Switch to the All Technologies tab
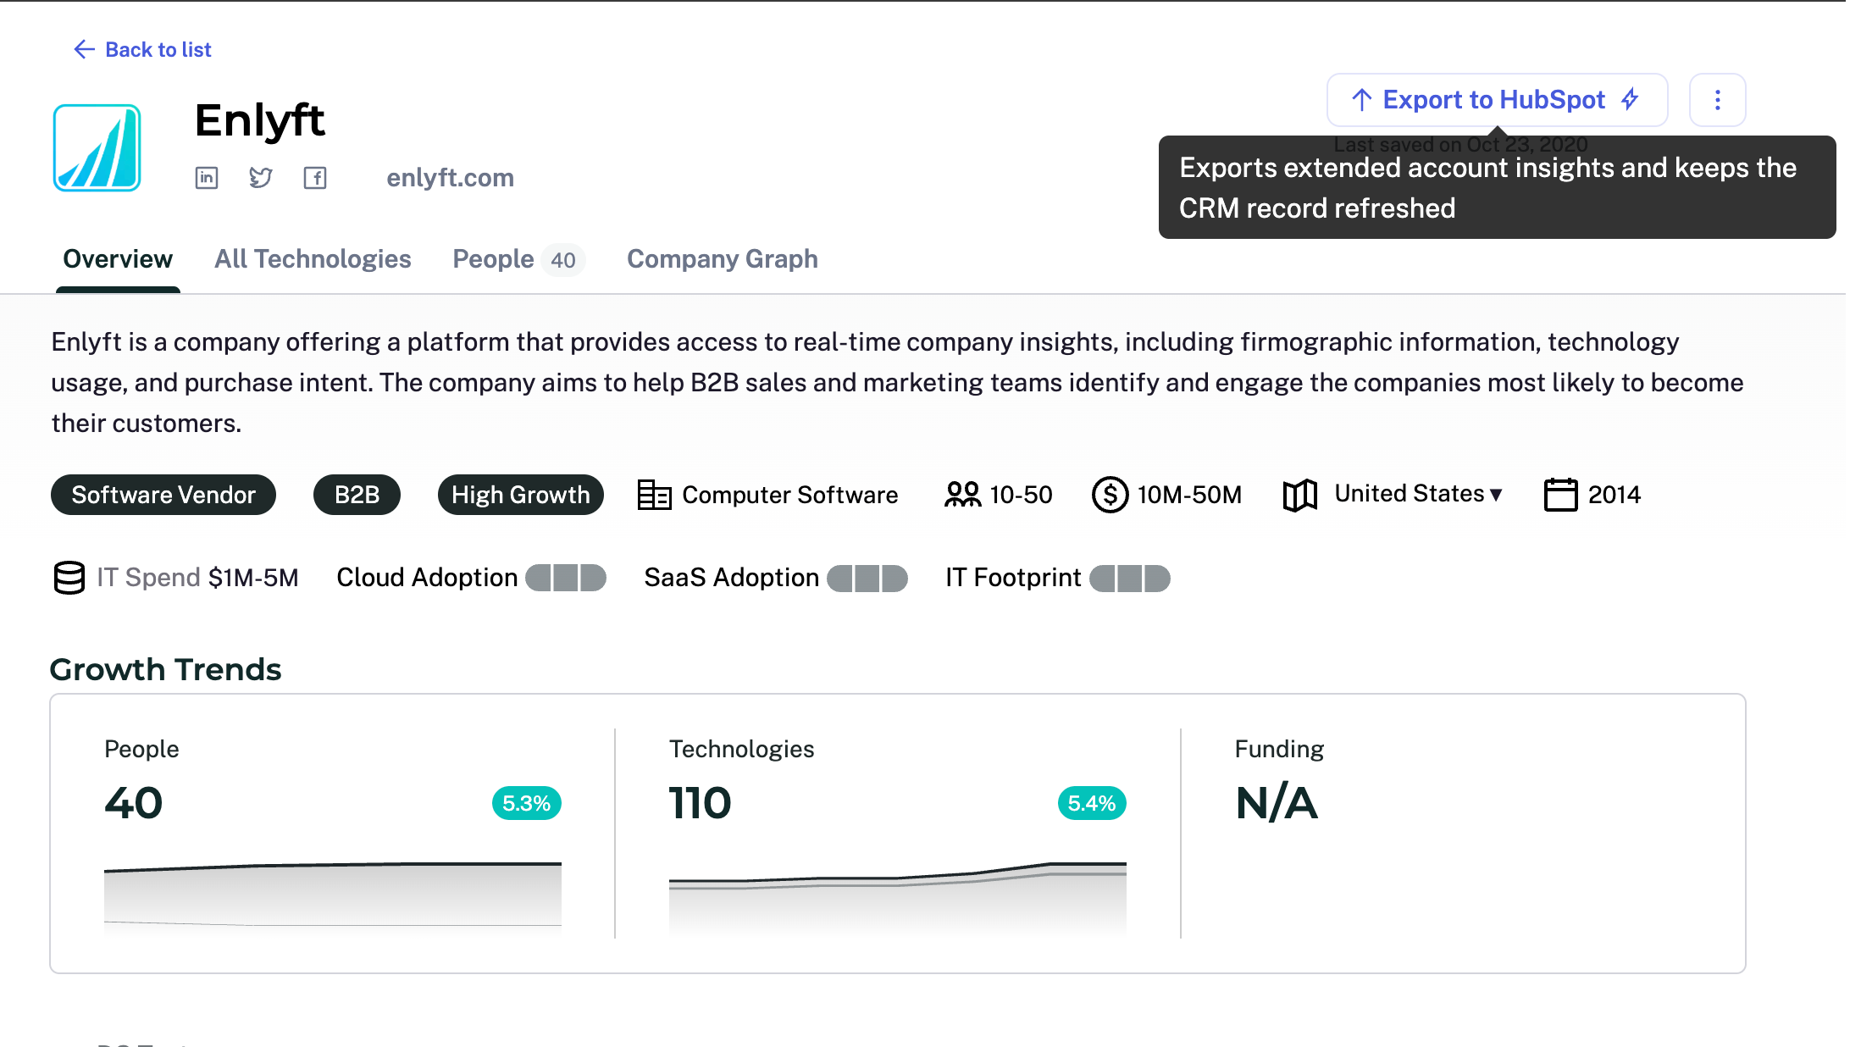Image resolution: width=1861 pixels, height=1047 pixels. (313, 259)
